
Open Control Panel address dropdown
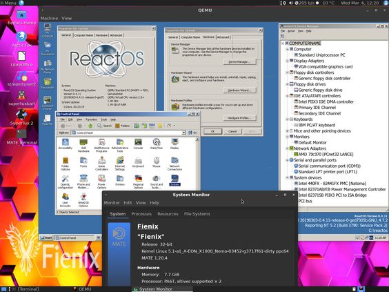[x=183, y=133]
